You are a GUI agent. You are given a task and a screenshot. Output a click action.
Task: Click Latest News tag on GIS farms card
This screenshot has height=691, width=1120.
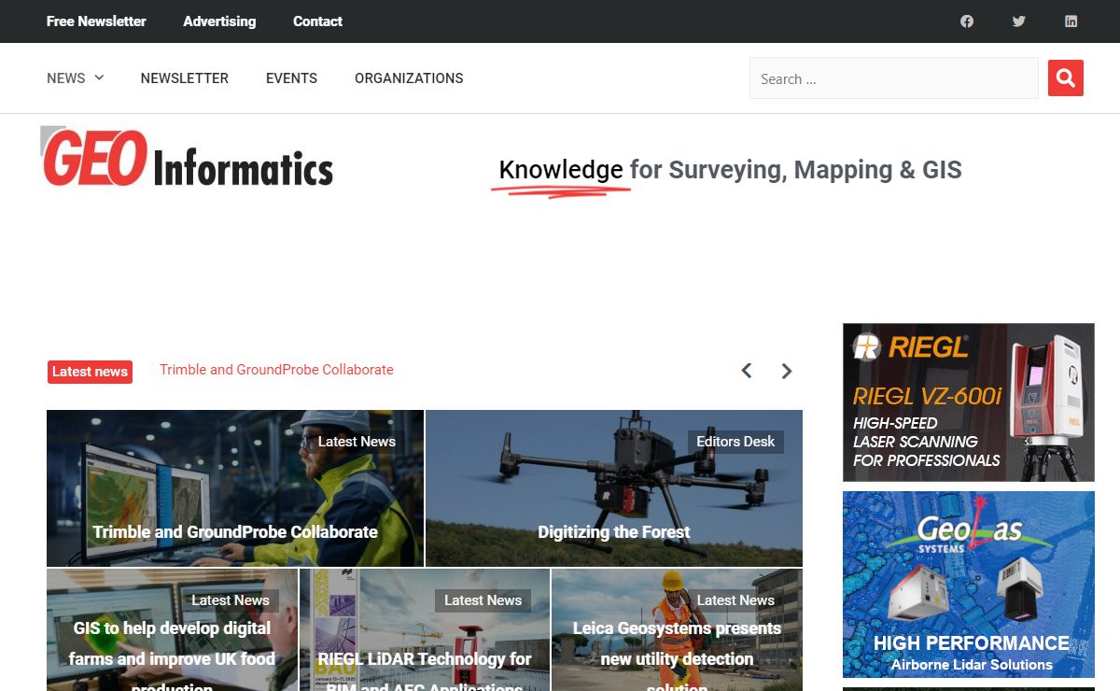point(231,600)
